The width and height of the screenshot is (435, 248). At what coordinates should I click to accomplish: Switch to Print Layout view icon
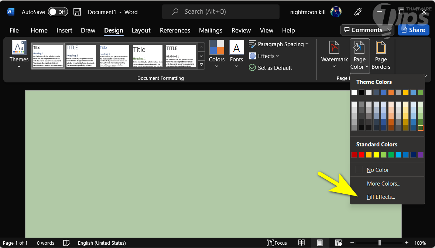pyautogui.click(x=320, y=243)
